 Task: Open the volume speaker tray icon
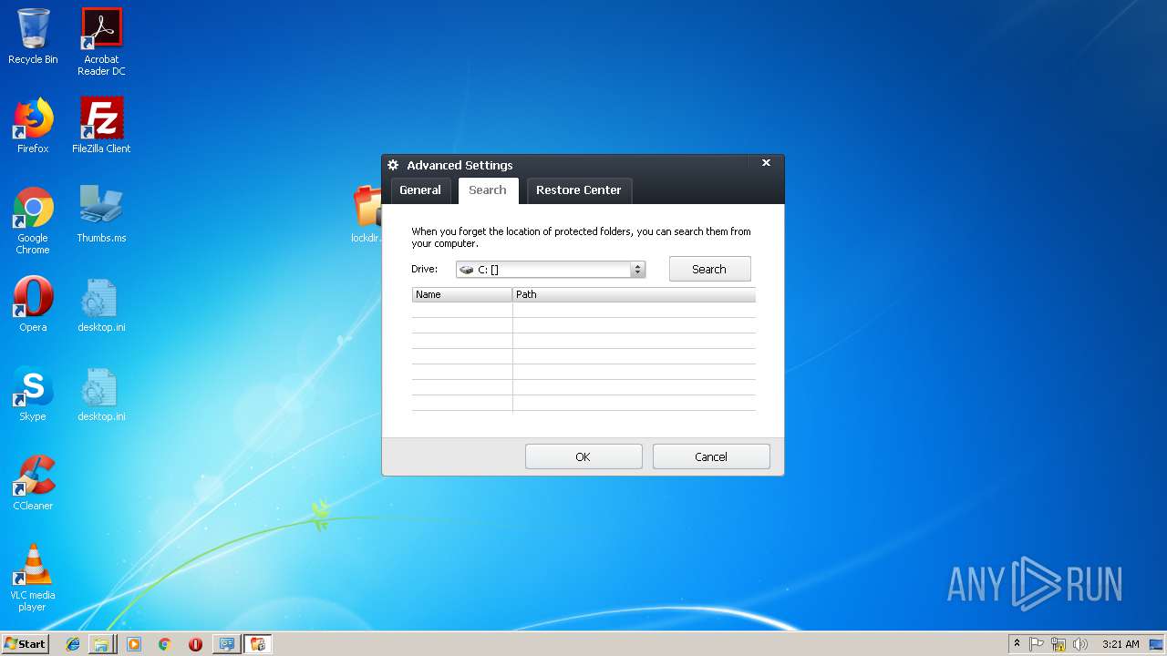(x=1080, y=644)
